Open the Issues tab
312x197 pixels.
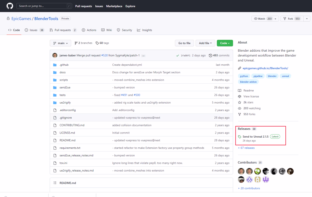34,30
